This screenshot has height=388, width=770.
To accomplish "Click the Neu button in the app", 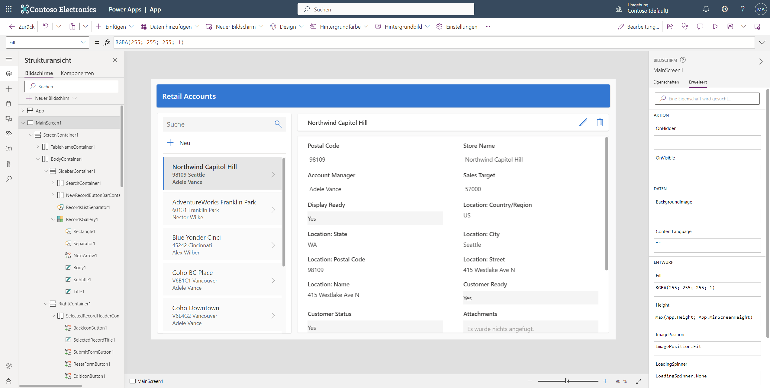I will click(x=179, y=143).
